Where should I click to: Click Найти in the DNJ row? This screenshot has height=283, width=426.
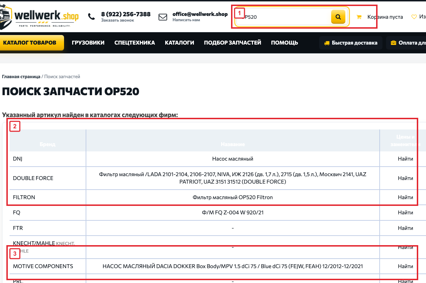coord(405,159)
